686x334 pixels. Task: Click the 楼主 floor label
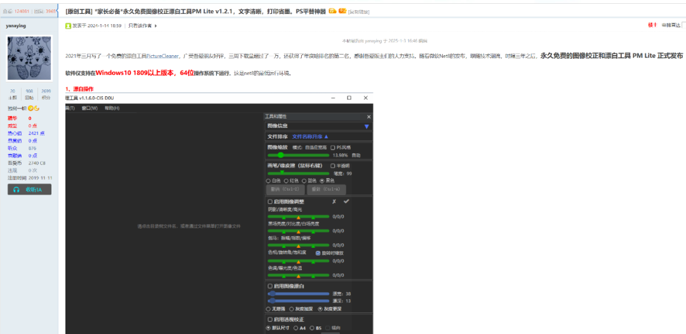652,25
